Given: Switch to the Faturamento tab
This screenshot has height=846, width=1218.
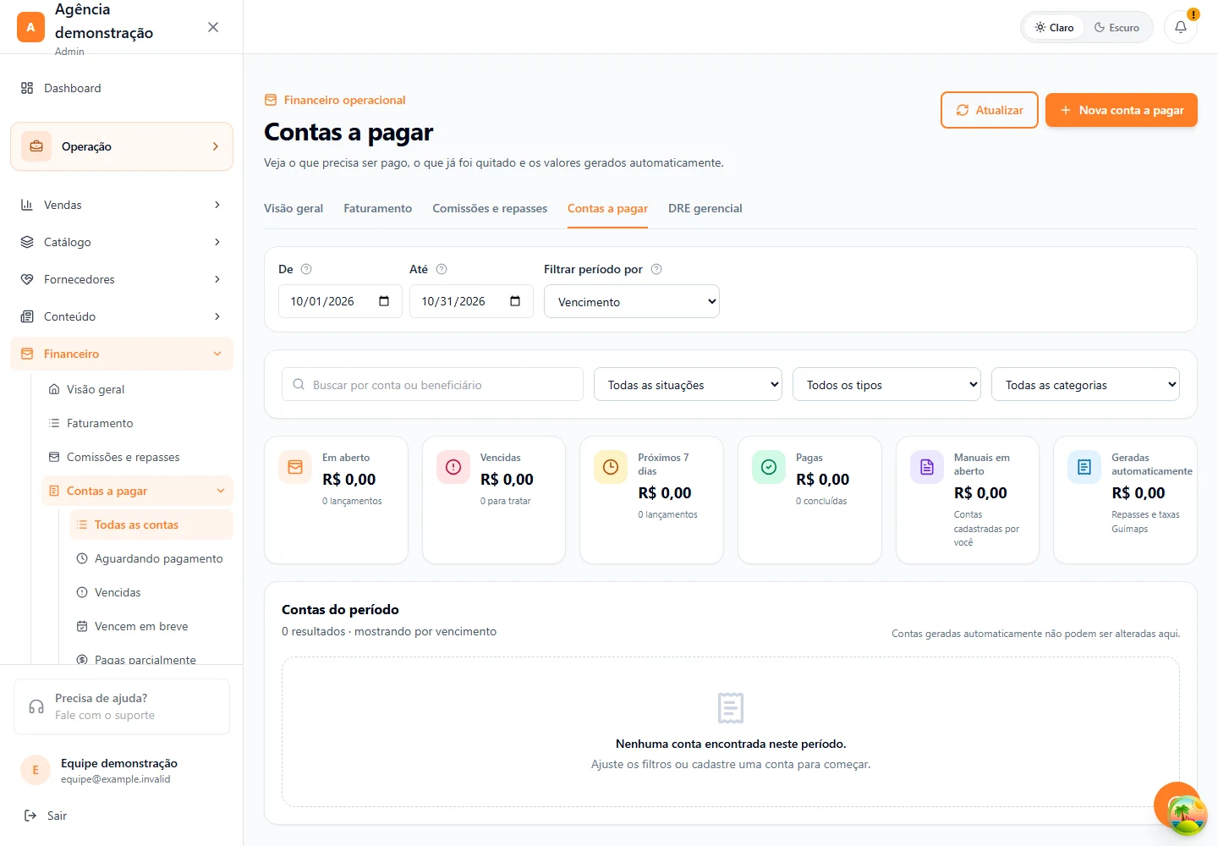Looking at the screenshot, I should click(x=378, y=208).
